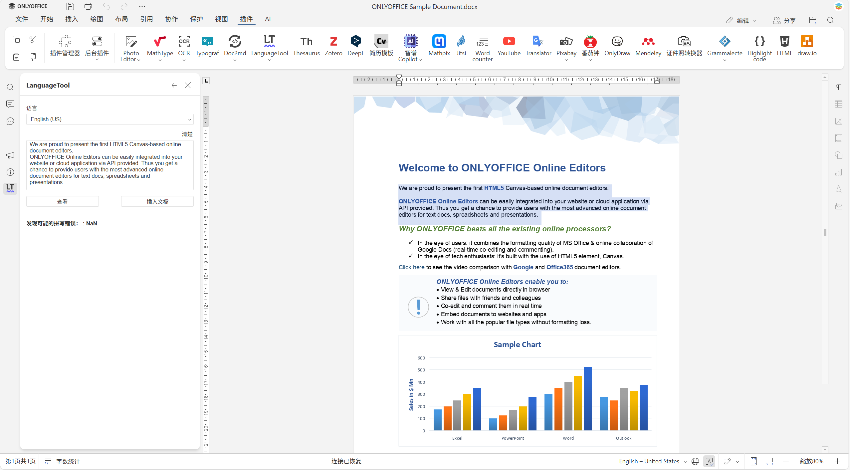Expand the Grammalecte dropdown arrow
The image size is (850, 470).
click(x=725, y=60)
